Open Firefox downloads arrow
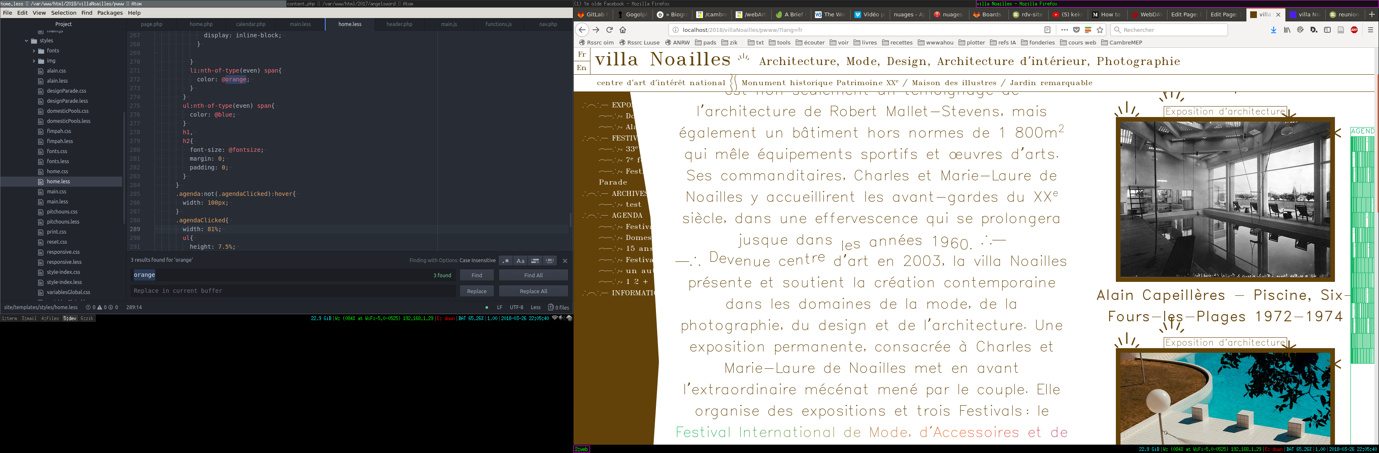The image size is (1379, 453). tap(1274, 30)
